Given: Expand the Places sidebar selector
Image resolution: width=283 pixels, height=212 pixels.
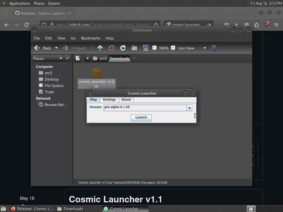Looking at the screenshot, I should (48, 59).
